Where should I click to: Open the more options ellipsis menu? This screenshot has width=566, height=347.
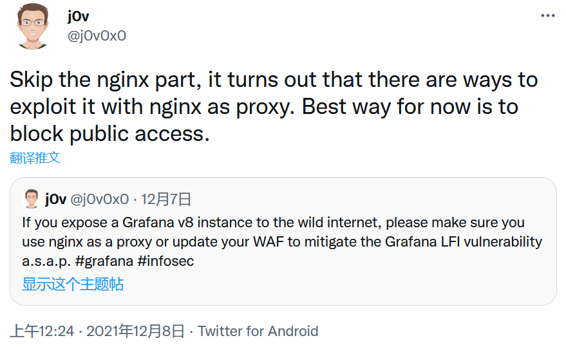point(547,16)
